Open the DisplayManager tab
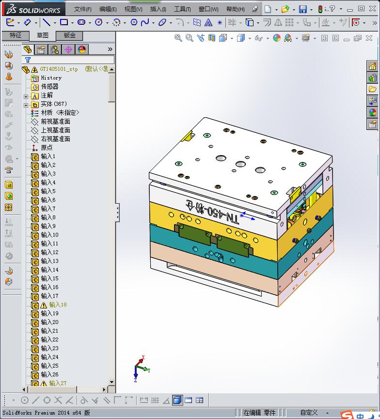Viewport: 380px width, 419px height. coord(82,49)
